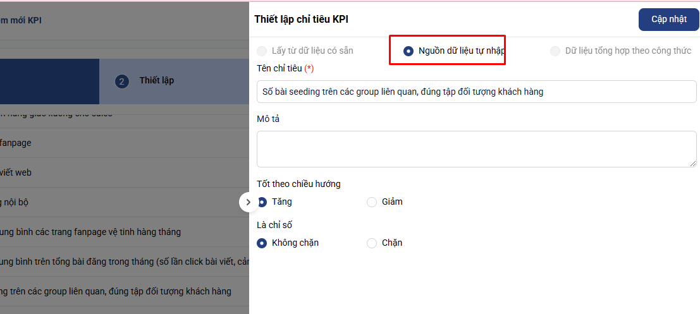Click the 'Tên chỉ tiêu' text field
Screen dimensions: 700x314
tap(476, 92)
